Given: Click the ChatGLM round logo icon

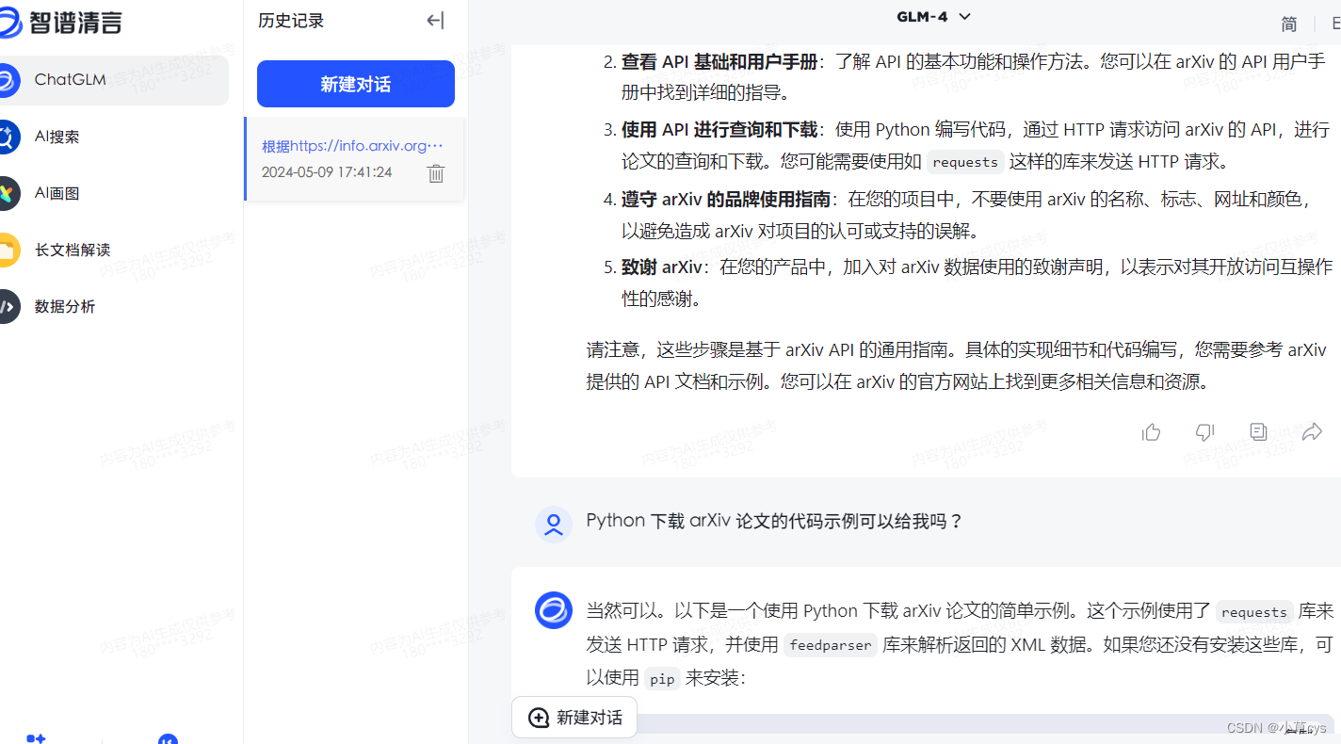Looking at the screenshot, I should [x=8, y=80].
